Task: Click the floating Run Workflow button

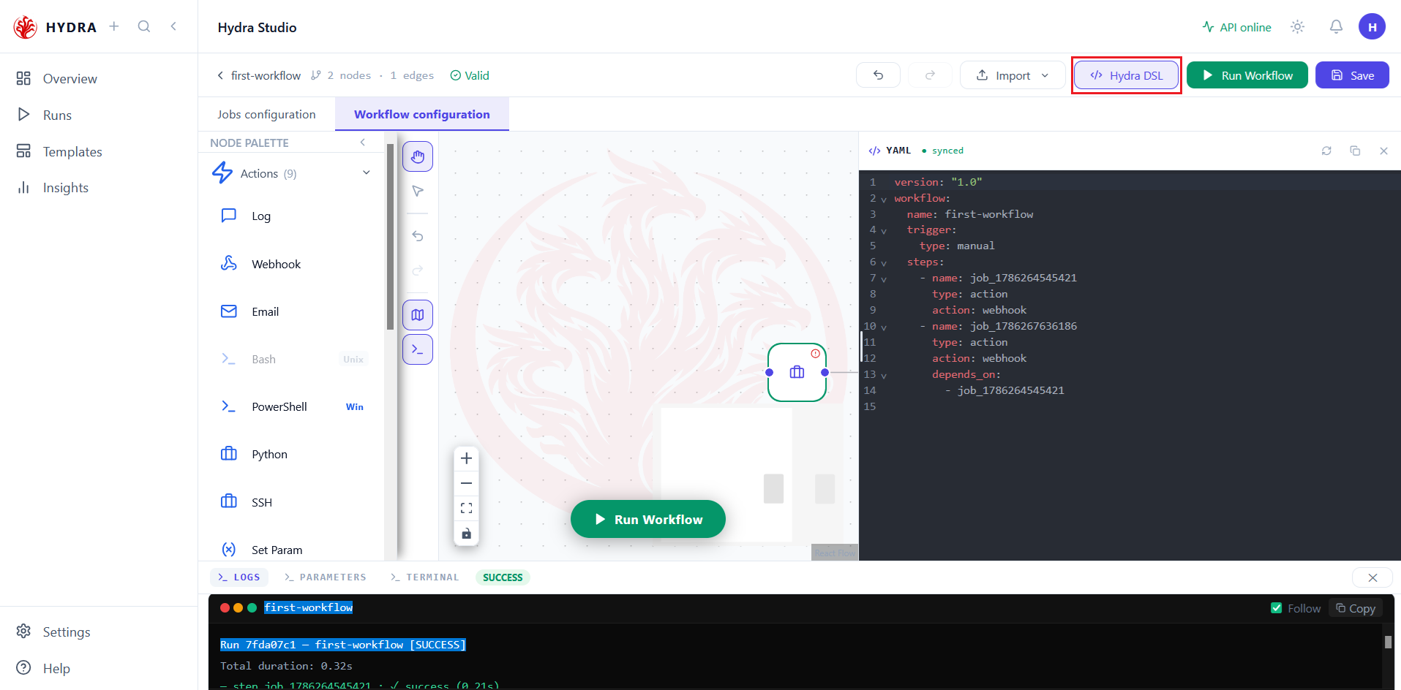Action: (x=648, y=519)
